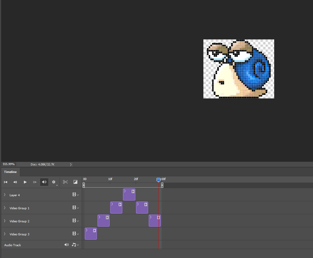
Task: Mute the Audio Track
Action: click(66, 245)
